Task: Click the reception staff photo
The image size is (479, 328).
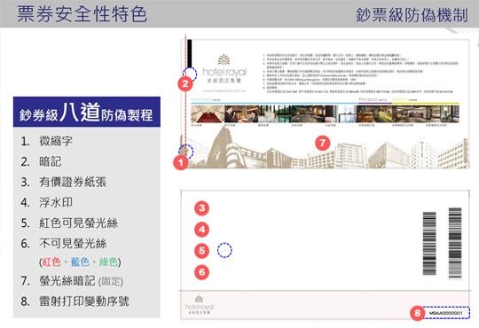Action: pyautogui.click(x=241, y=114)
